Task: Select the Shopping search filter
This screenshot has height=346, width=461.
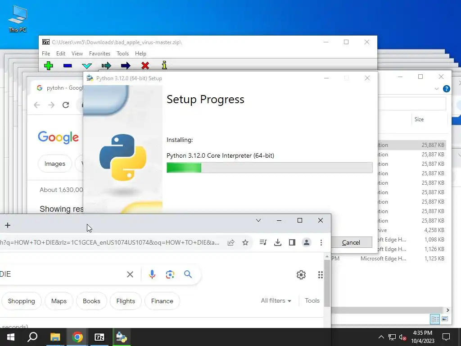Action: (22, 301)
